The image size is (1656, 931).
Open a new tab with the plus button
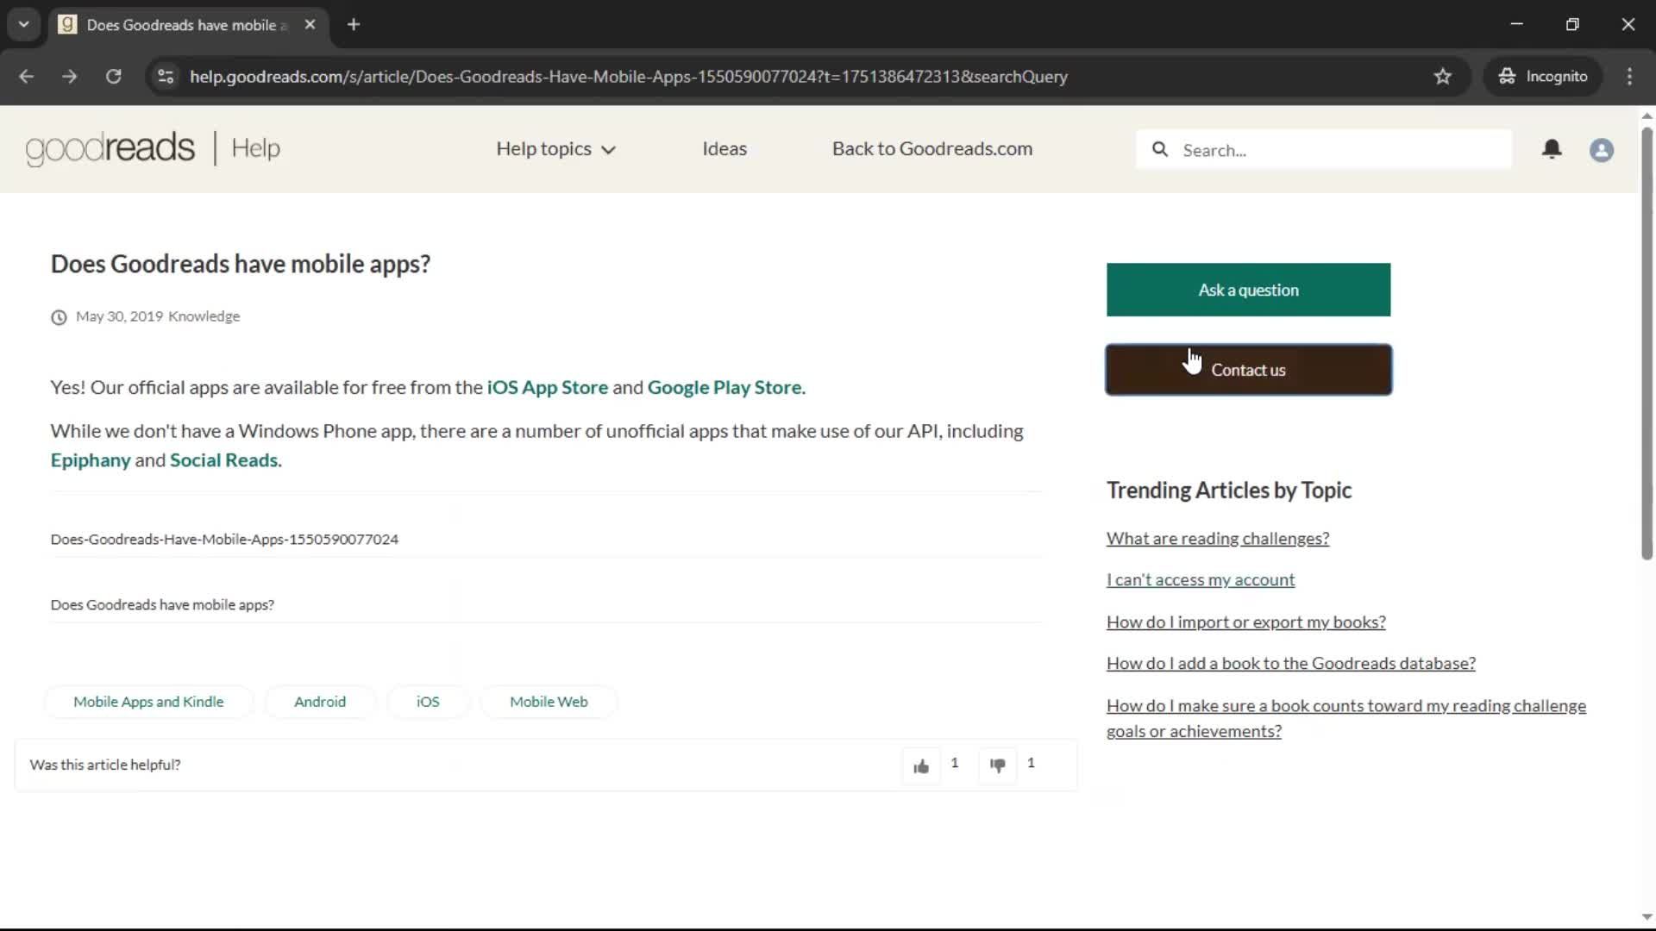354,24
